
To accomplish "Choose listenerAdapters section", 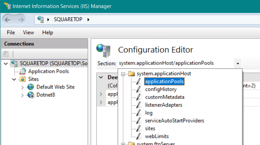I will tap(163, 105).
